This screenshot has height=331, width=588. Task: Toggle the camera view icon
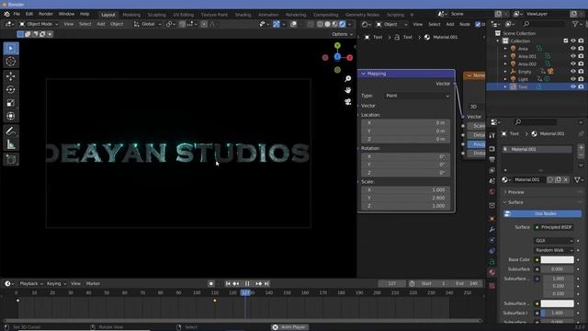coord(348,102)
